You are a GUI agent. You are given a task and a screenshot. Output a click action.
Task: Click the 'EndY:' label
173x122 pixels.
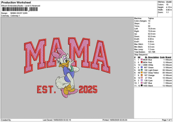click(137, 42)
